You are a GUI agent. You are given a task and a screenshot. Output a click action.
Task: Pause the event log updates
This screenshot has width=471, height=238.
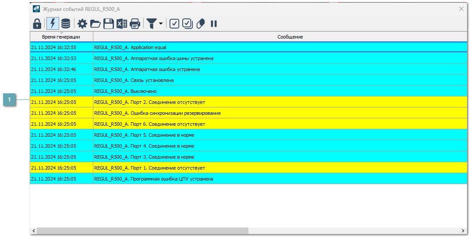point(214,24)
